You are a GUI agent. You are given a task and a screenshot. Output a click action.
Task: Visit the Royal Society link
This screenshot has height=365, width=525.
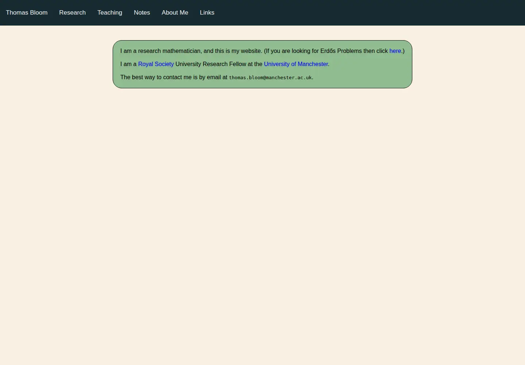pos(156,64)
